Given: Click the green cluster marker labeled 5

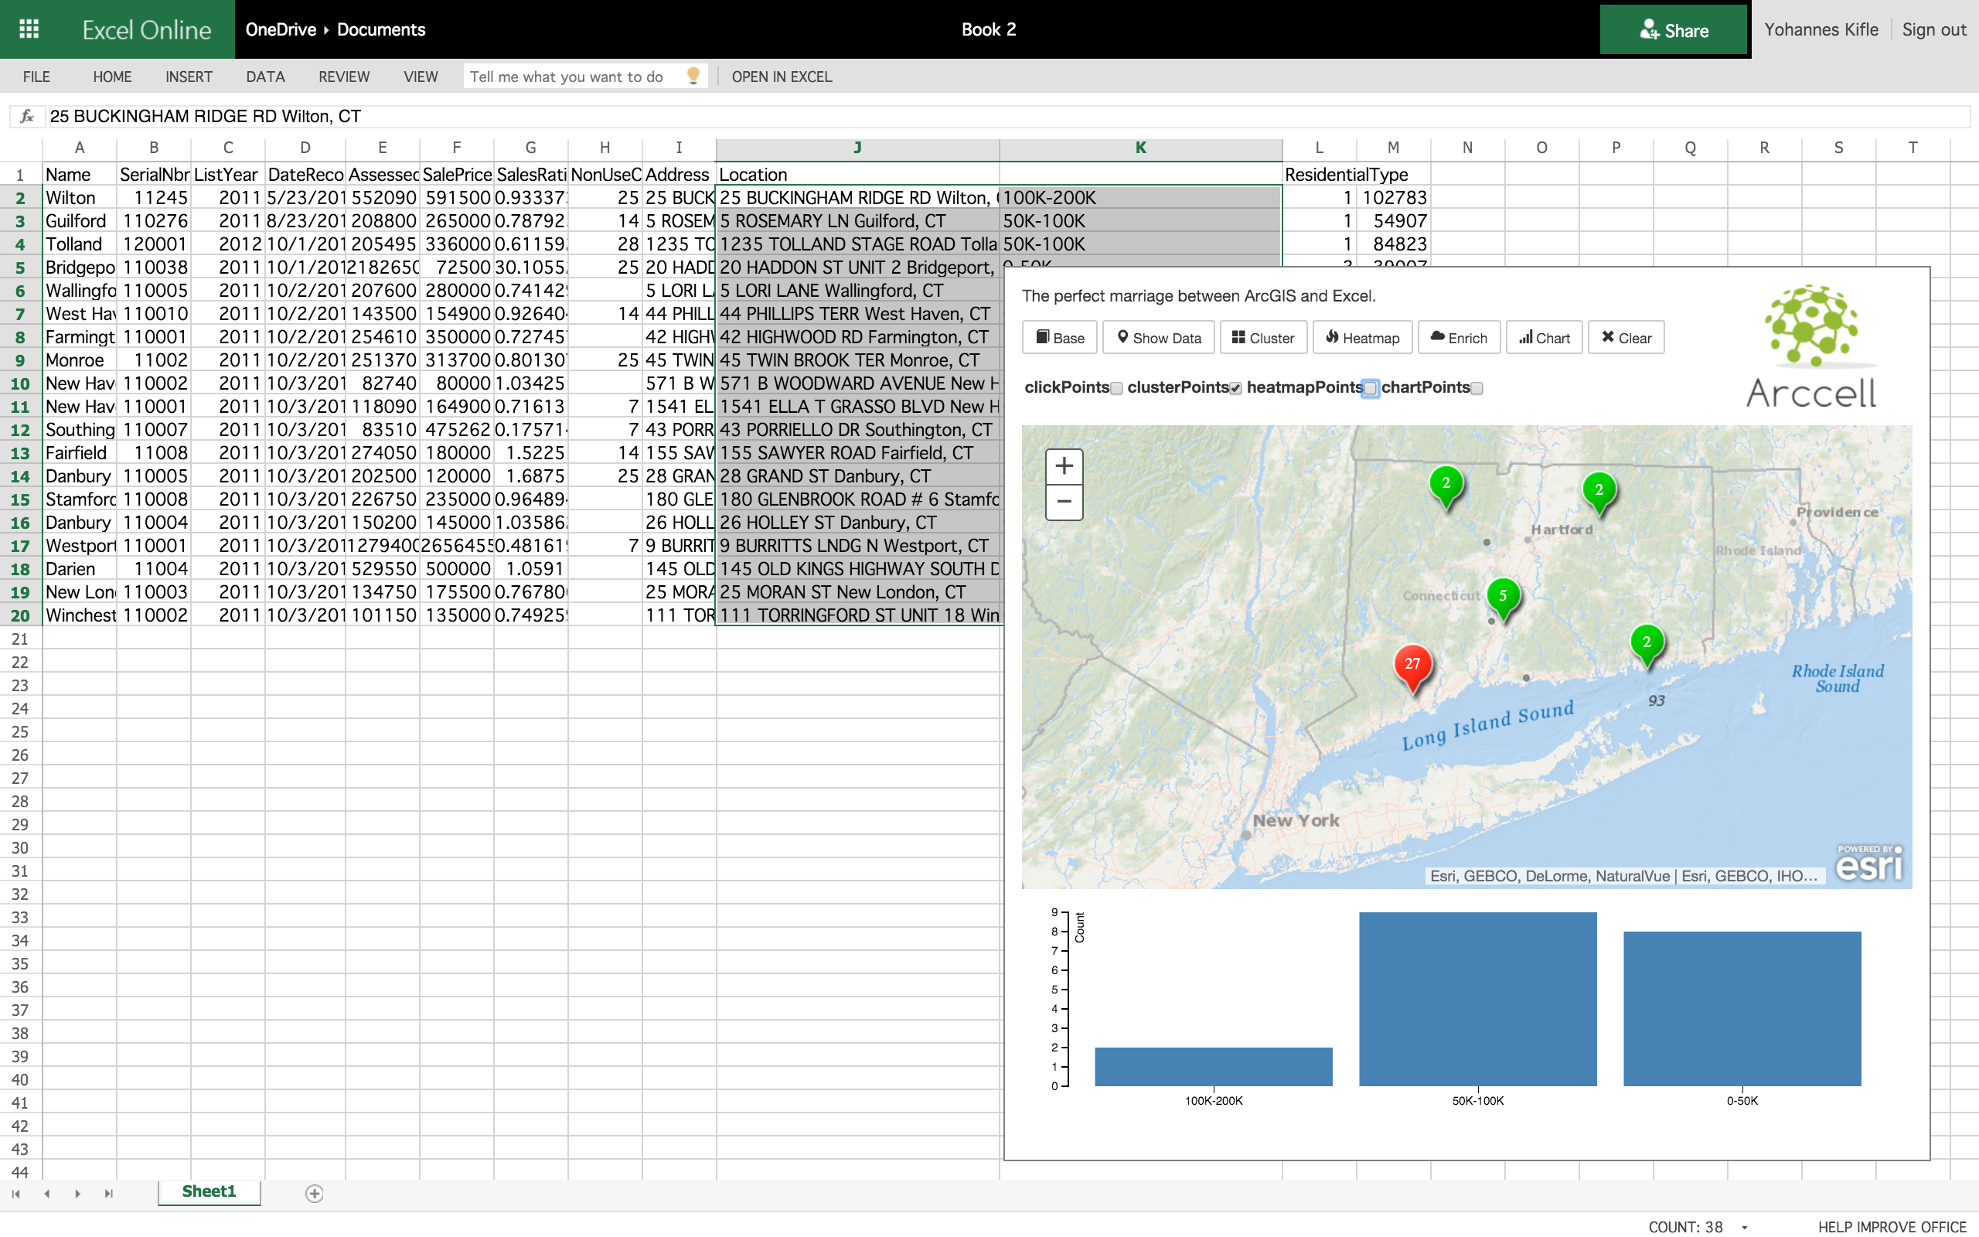Looking at the screenshot, I should 1502,596.
